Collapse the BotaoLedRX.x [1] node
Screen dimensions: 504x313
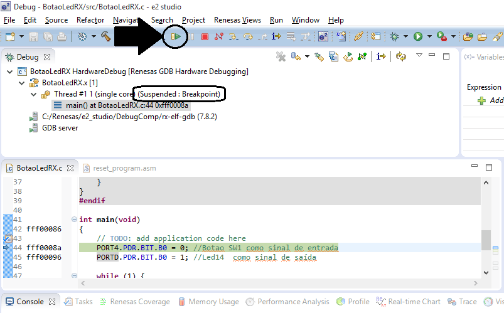pos(21,83)
